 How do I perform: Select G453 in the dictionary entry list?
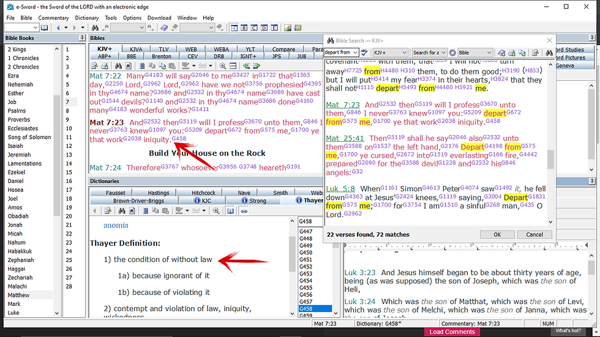tap(306, 273)
